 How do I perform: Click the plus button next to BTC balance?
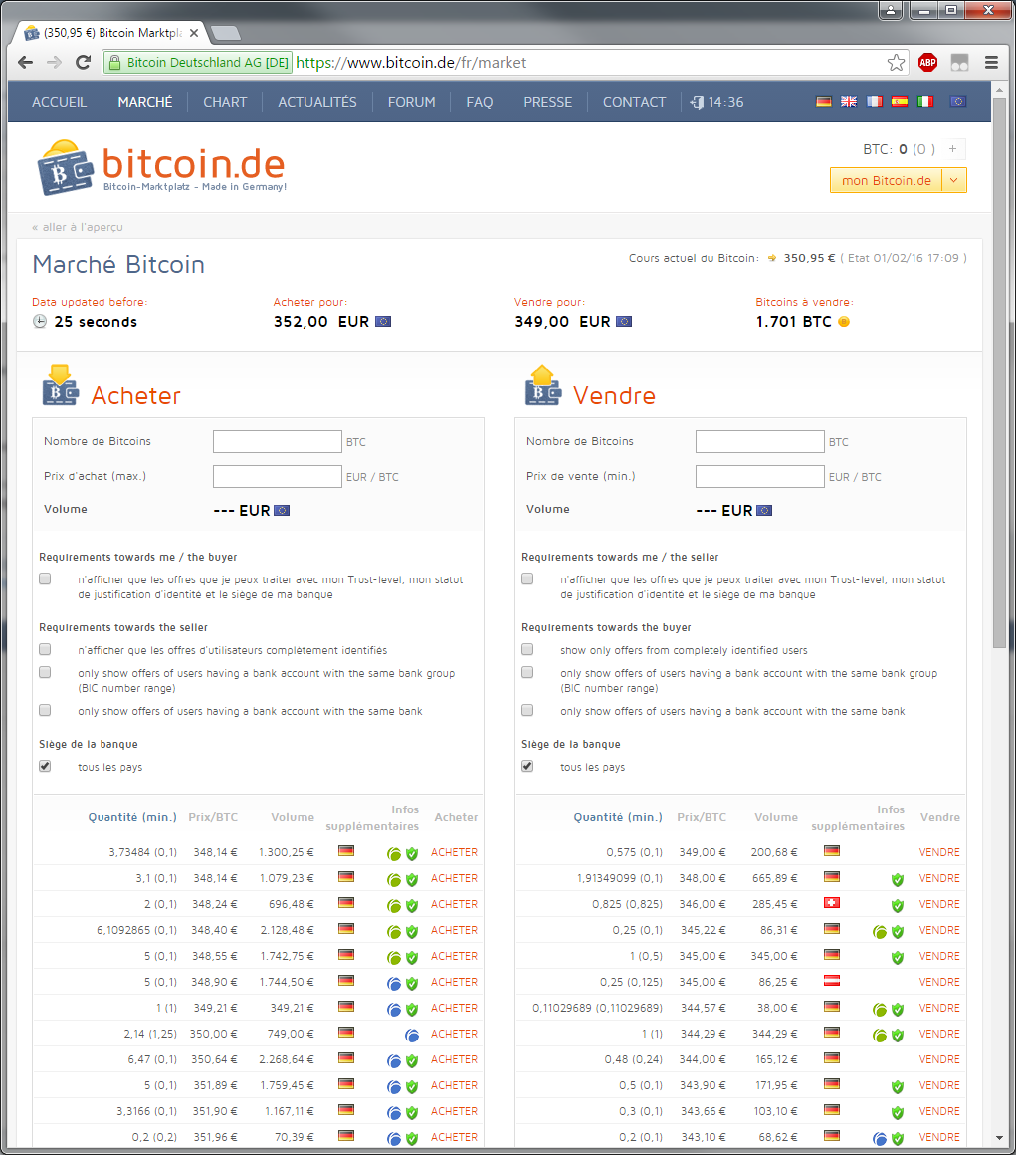click(x=952, y=150)
